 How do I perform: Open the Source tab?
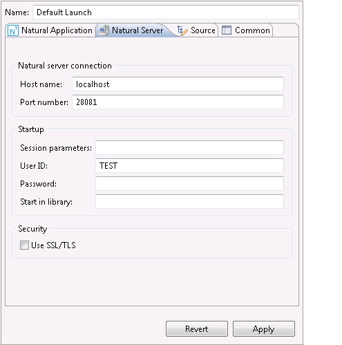(x=196, y=30)
